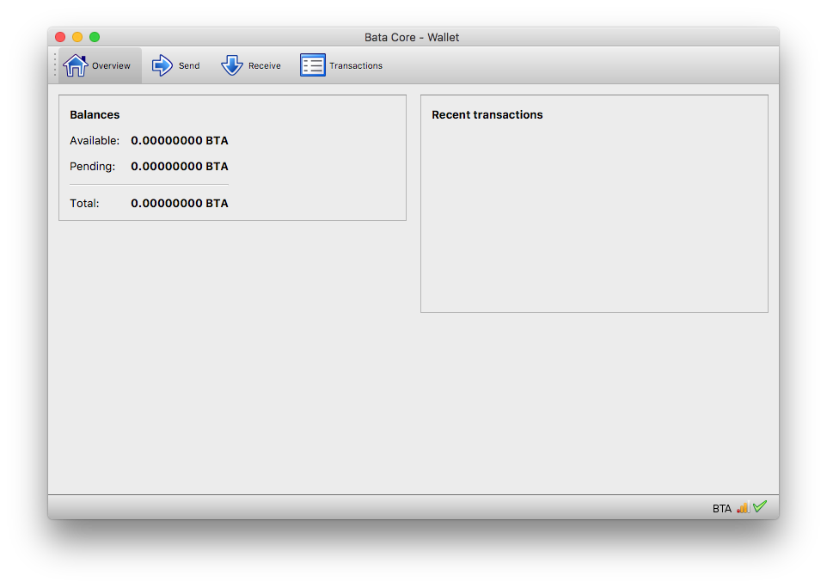Screen dimensions: 827x588
Task: Check the network connections signal icon
Action: 743,507
